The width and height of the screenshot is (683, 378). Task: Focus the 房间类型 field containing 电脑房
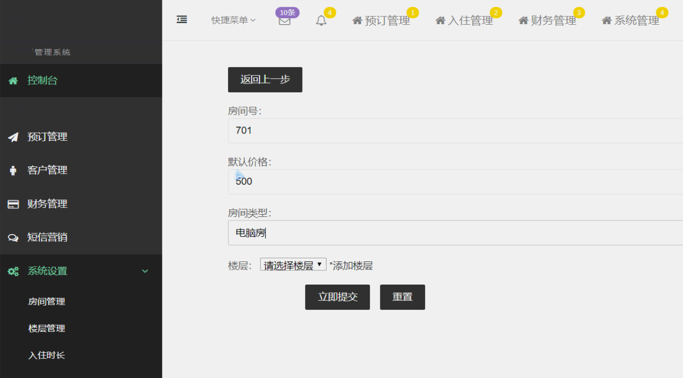click(x=456, y=233)
